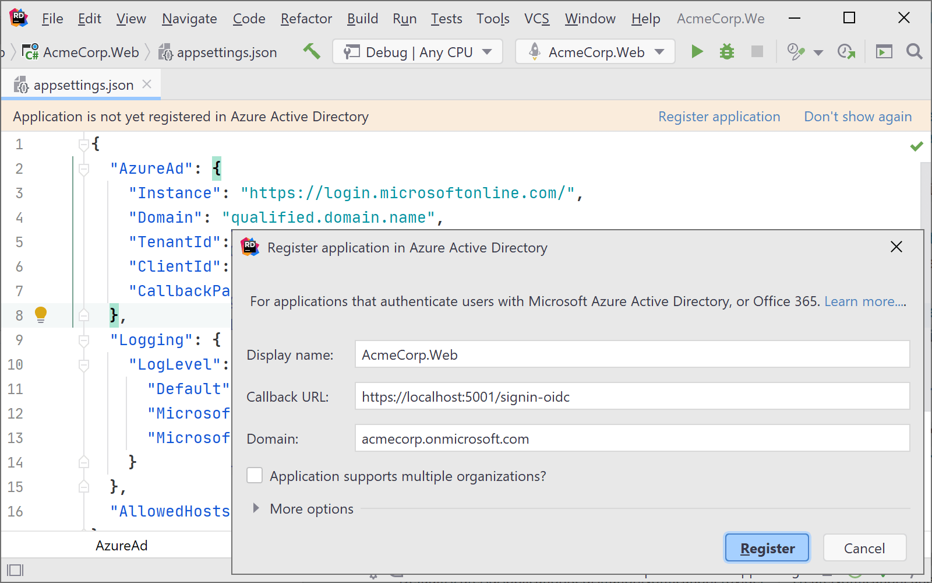Toggle tool window bars icon in status bar
This screenshot has width=932, height=583.
coord(15,570)
